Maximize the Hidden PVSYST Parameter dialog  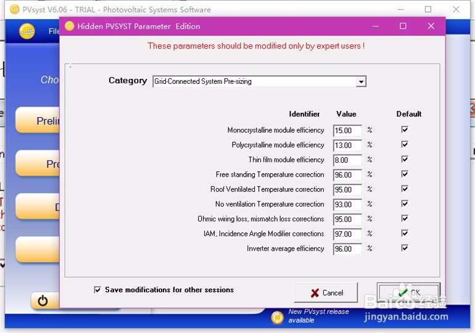[x=403, y=26]
